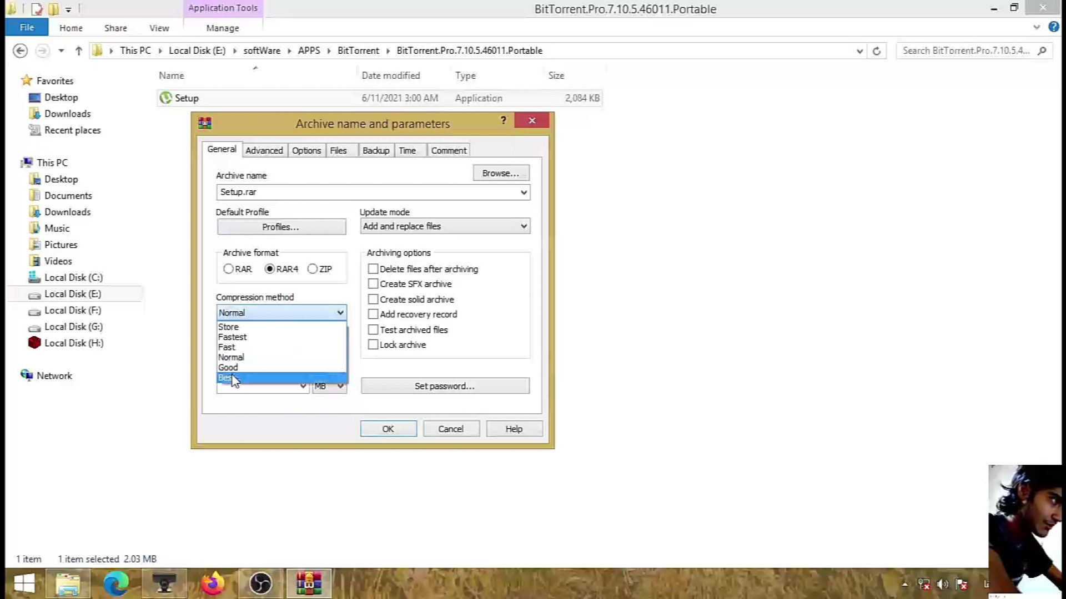Click the Profiles... button

pos(281,227)
